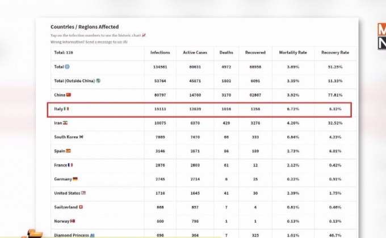Open Iran's infection number 10075 chart
Viewport: 386px width, 238px height.
(x=160, y=122)
